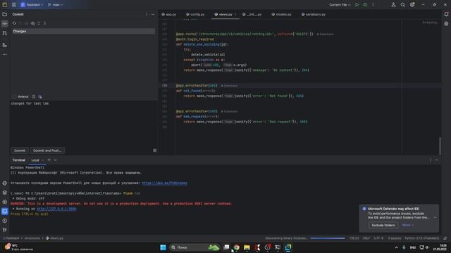
Task: Click the Show Diff preview icon
Action: (33, 23)
